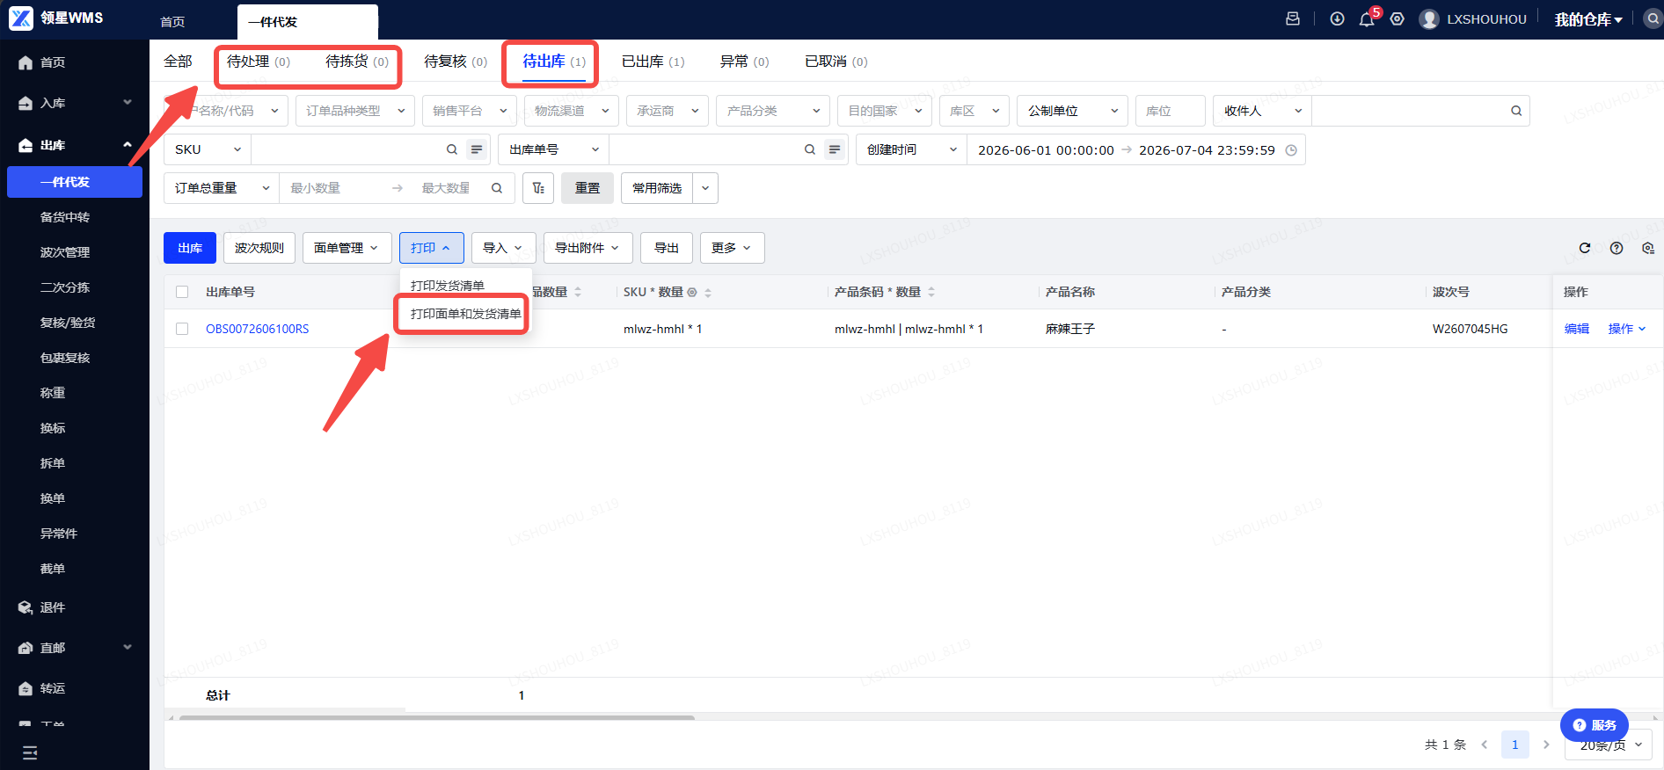Open 操作 dropdown in row

(x=1627, y=329)
